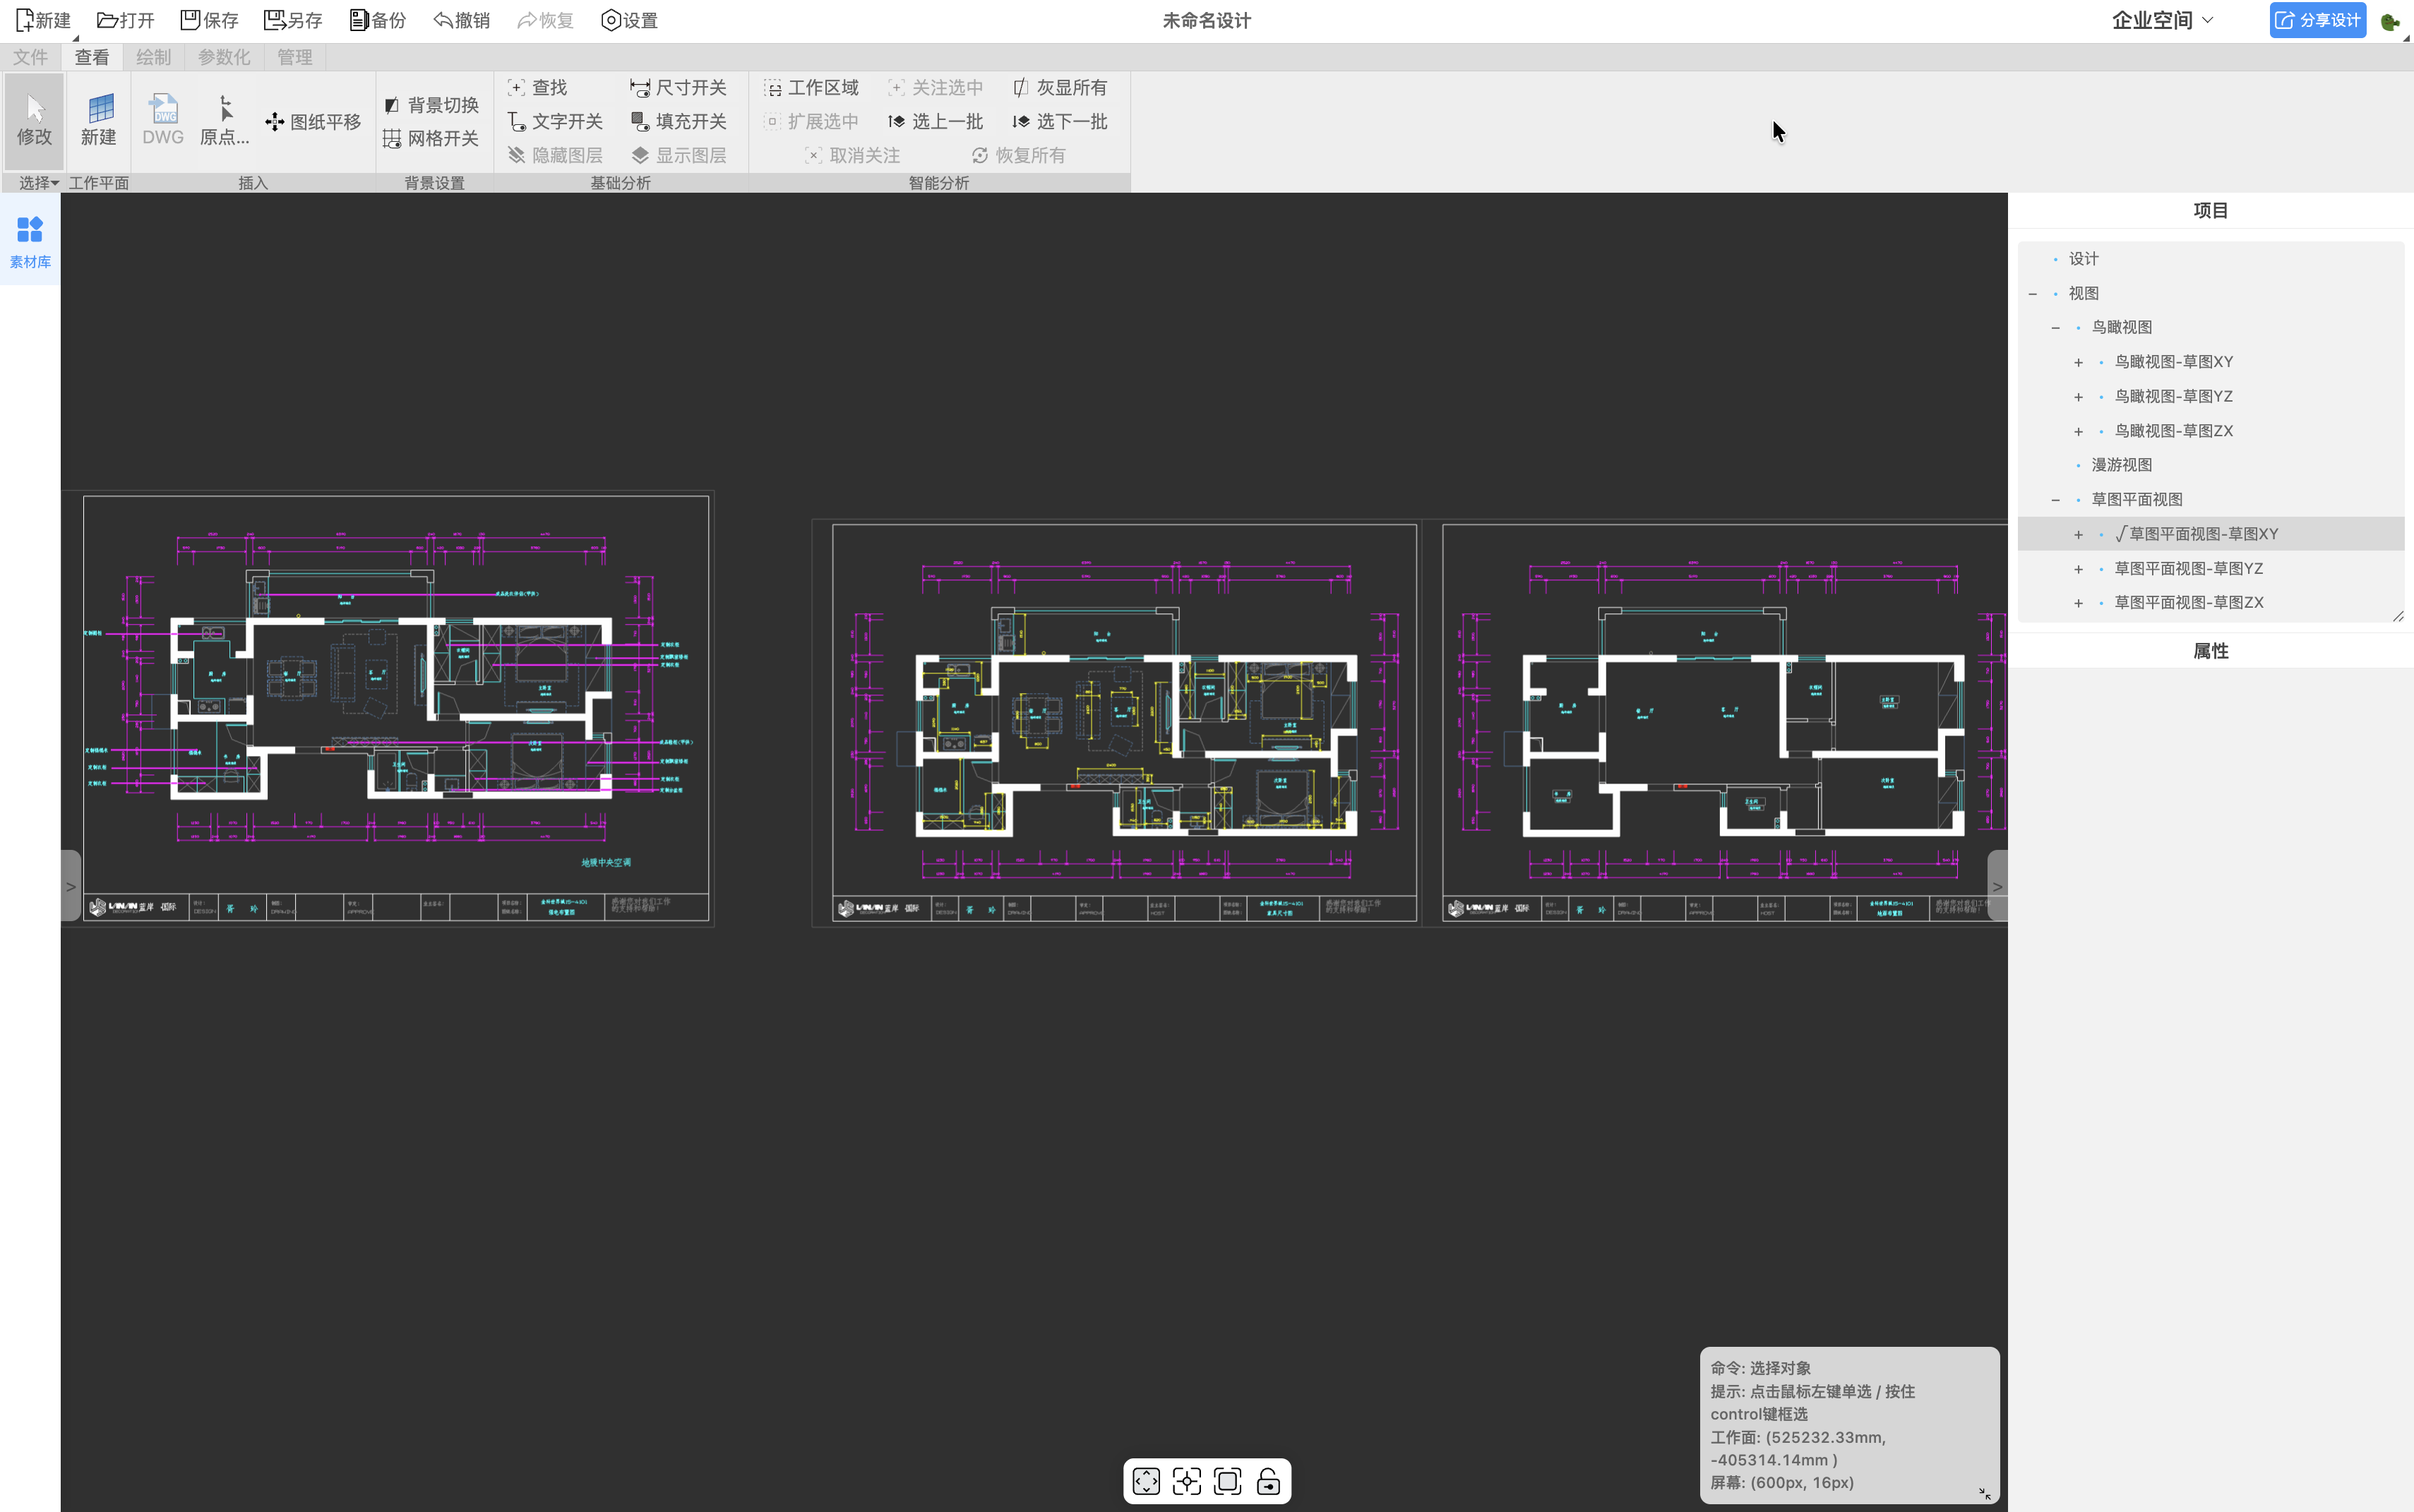This screenshot has width=2414, height=1512.
Task: Switch to the 查看 ribbon tab
Action: click(92, 57)
